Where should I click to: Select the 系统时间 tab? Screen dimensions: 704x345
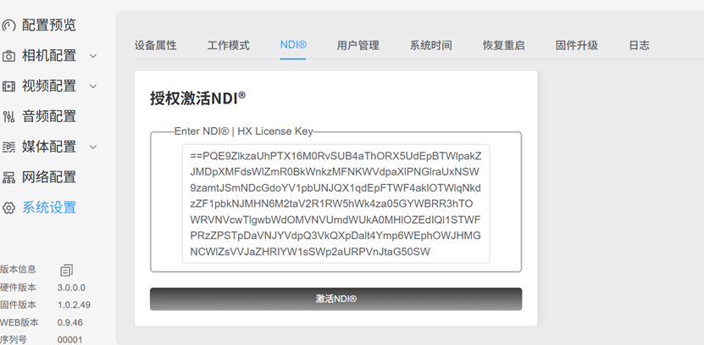point(430,45)
